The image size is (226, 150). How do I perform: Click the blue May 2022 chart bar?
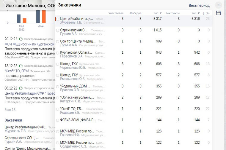19,19
